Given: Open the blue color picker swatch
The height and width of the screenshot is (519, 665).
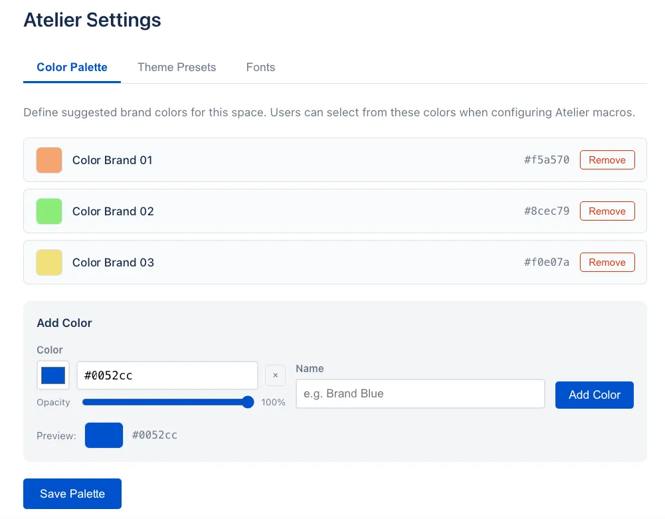Looking at the screenshot, I should point(53,375).
